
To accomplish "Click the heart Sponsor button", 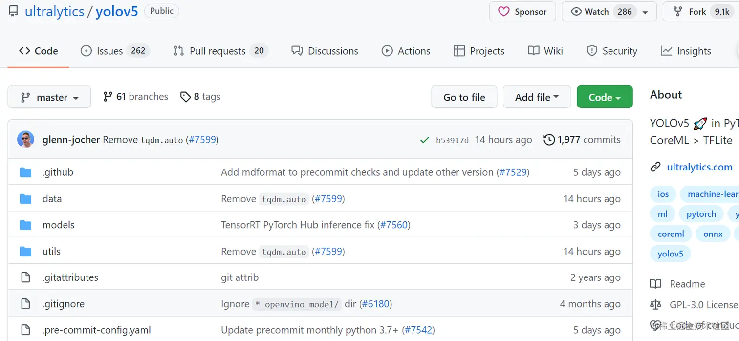I will (x=522, y=12).
